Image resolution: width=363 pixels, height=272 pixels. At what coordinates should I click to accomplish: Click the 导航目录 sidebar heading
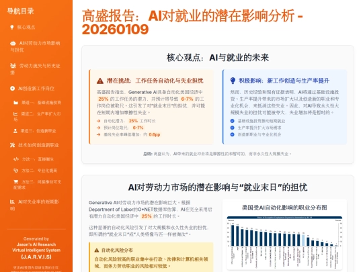20,11
